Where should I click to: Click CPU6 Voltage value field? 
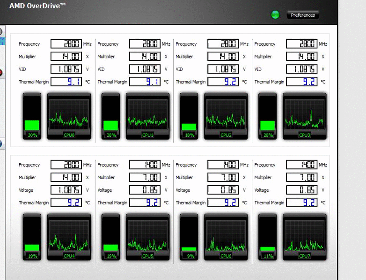click(223, 190)
